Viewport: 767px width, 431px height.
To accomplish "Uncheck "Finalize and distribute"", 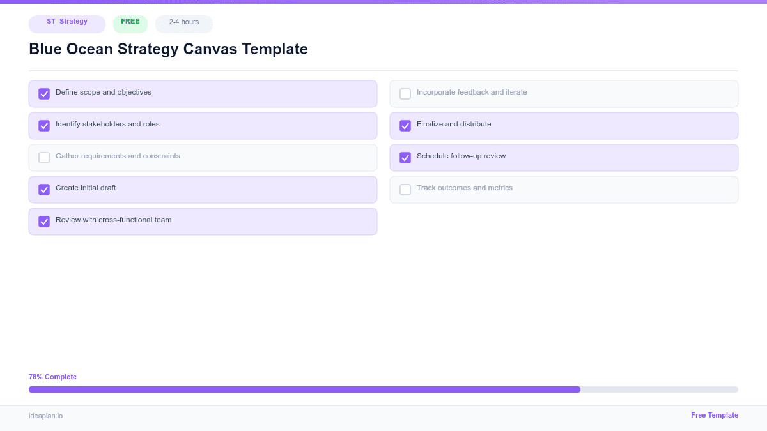I will 405,125.
